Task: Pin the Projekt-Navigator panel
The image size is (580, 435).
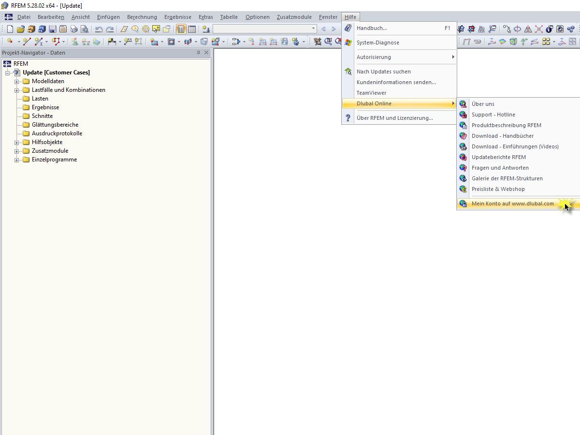Action: pos(198,53)
